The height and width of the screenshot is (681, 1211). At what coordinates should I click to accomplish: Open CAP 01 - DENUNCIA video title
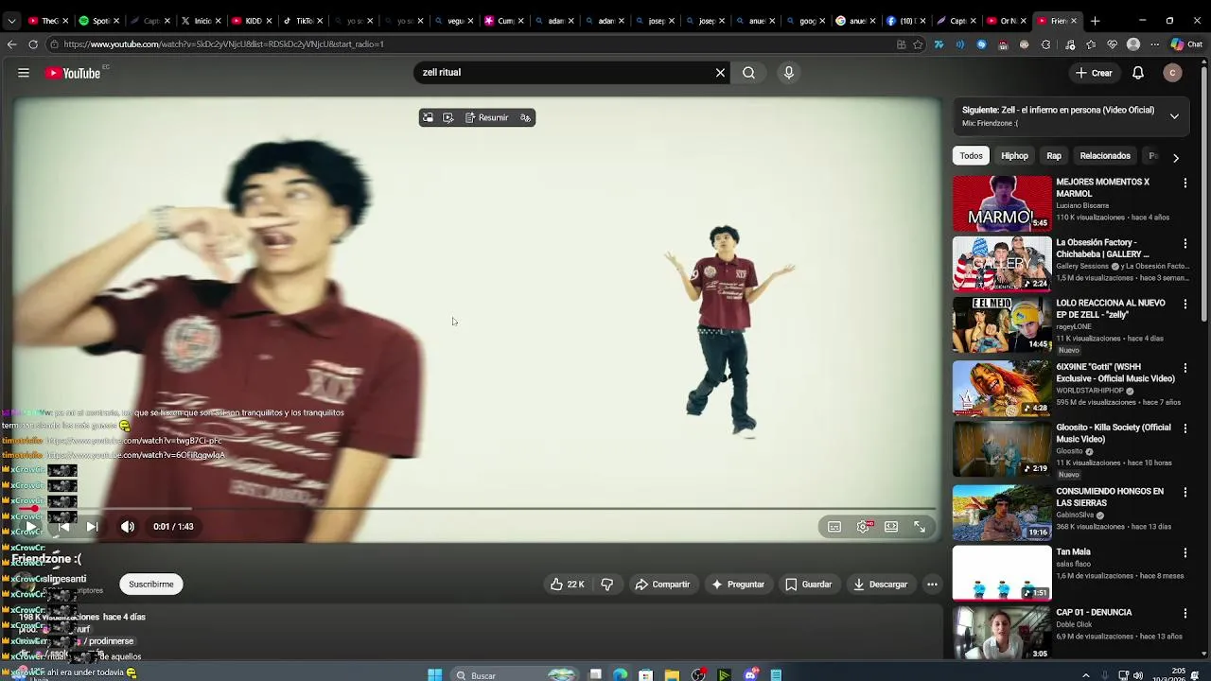point(1094,613)
